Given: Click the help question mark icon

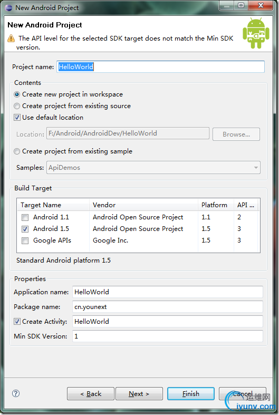Looking at the screenshot, I should 16,393.
